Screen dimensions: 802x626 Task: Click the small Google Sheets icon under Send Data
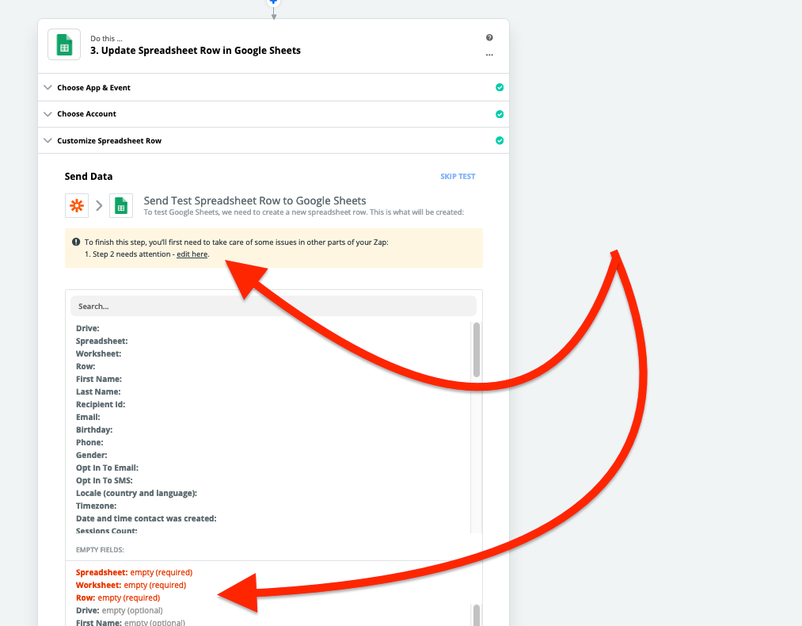121,206
